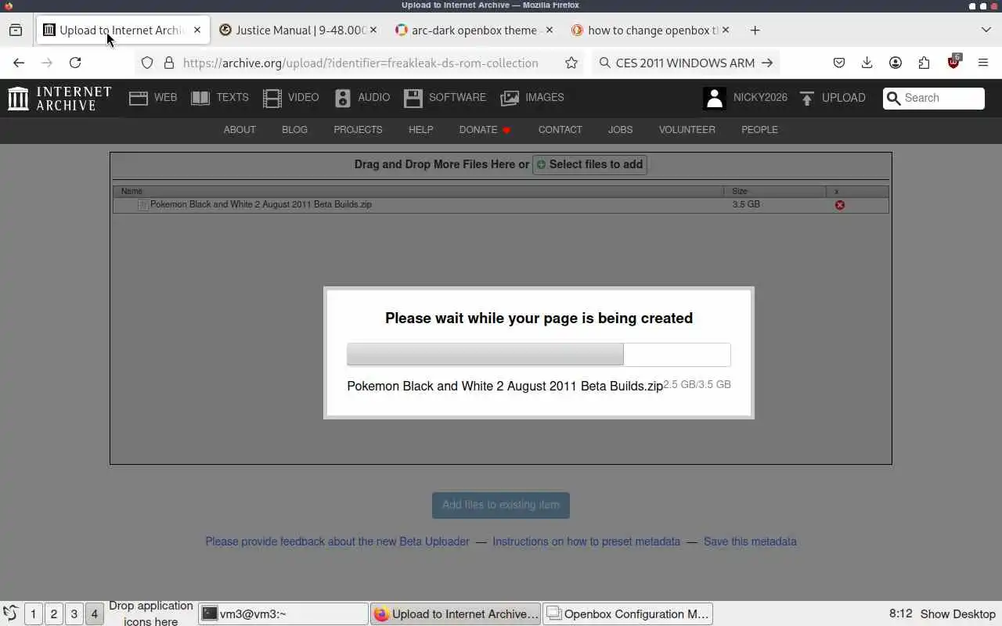Click the tracking protection shield icon
Image resolution: width=1002 pixels, height=626 pixels.
147,63
